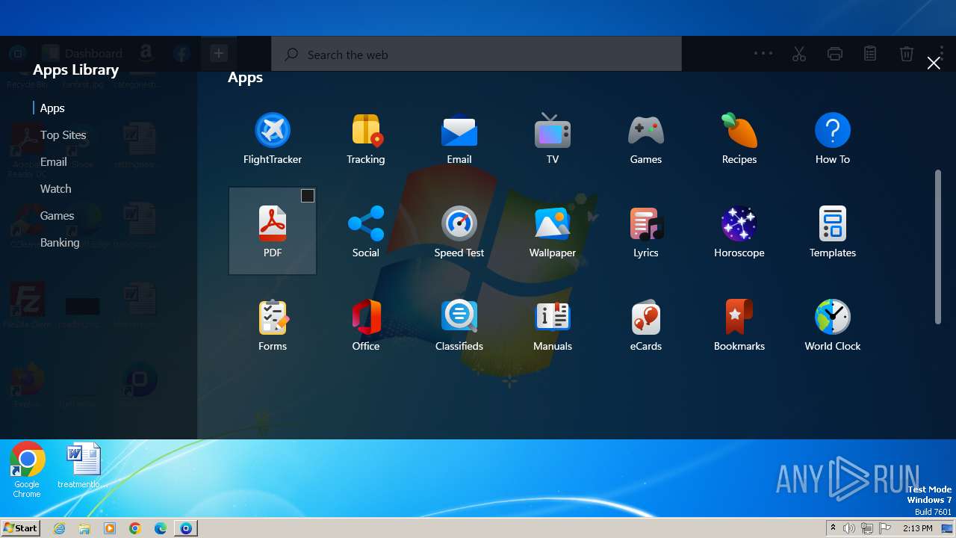Click the Apps list vertical scrollbar

tap(938, 247)
